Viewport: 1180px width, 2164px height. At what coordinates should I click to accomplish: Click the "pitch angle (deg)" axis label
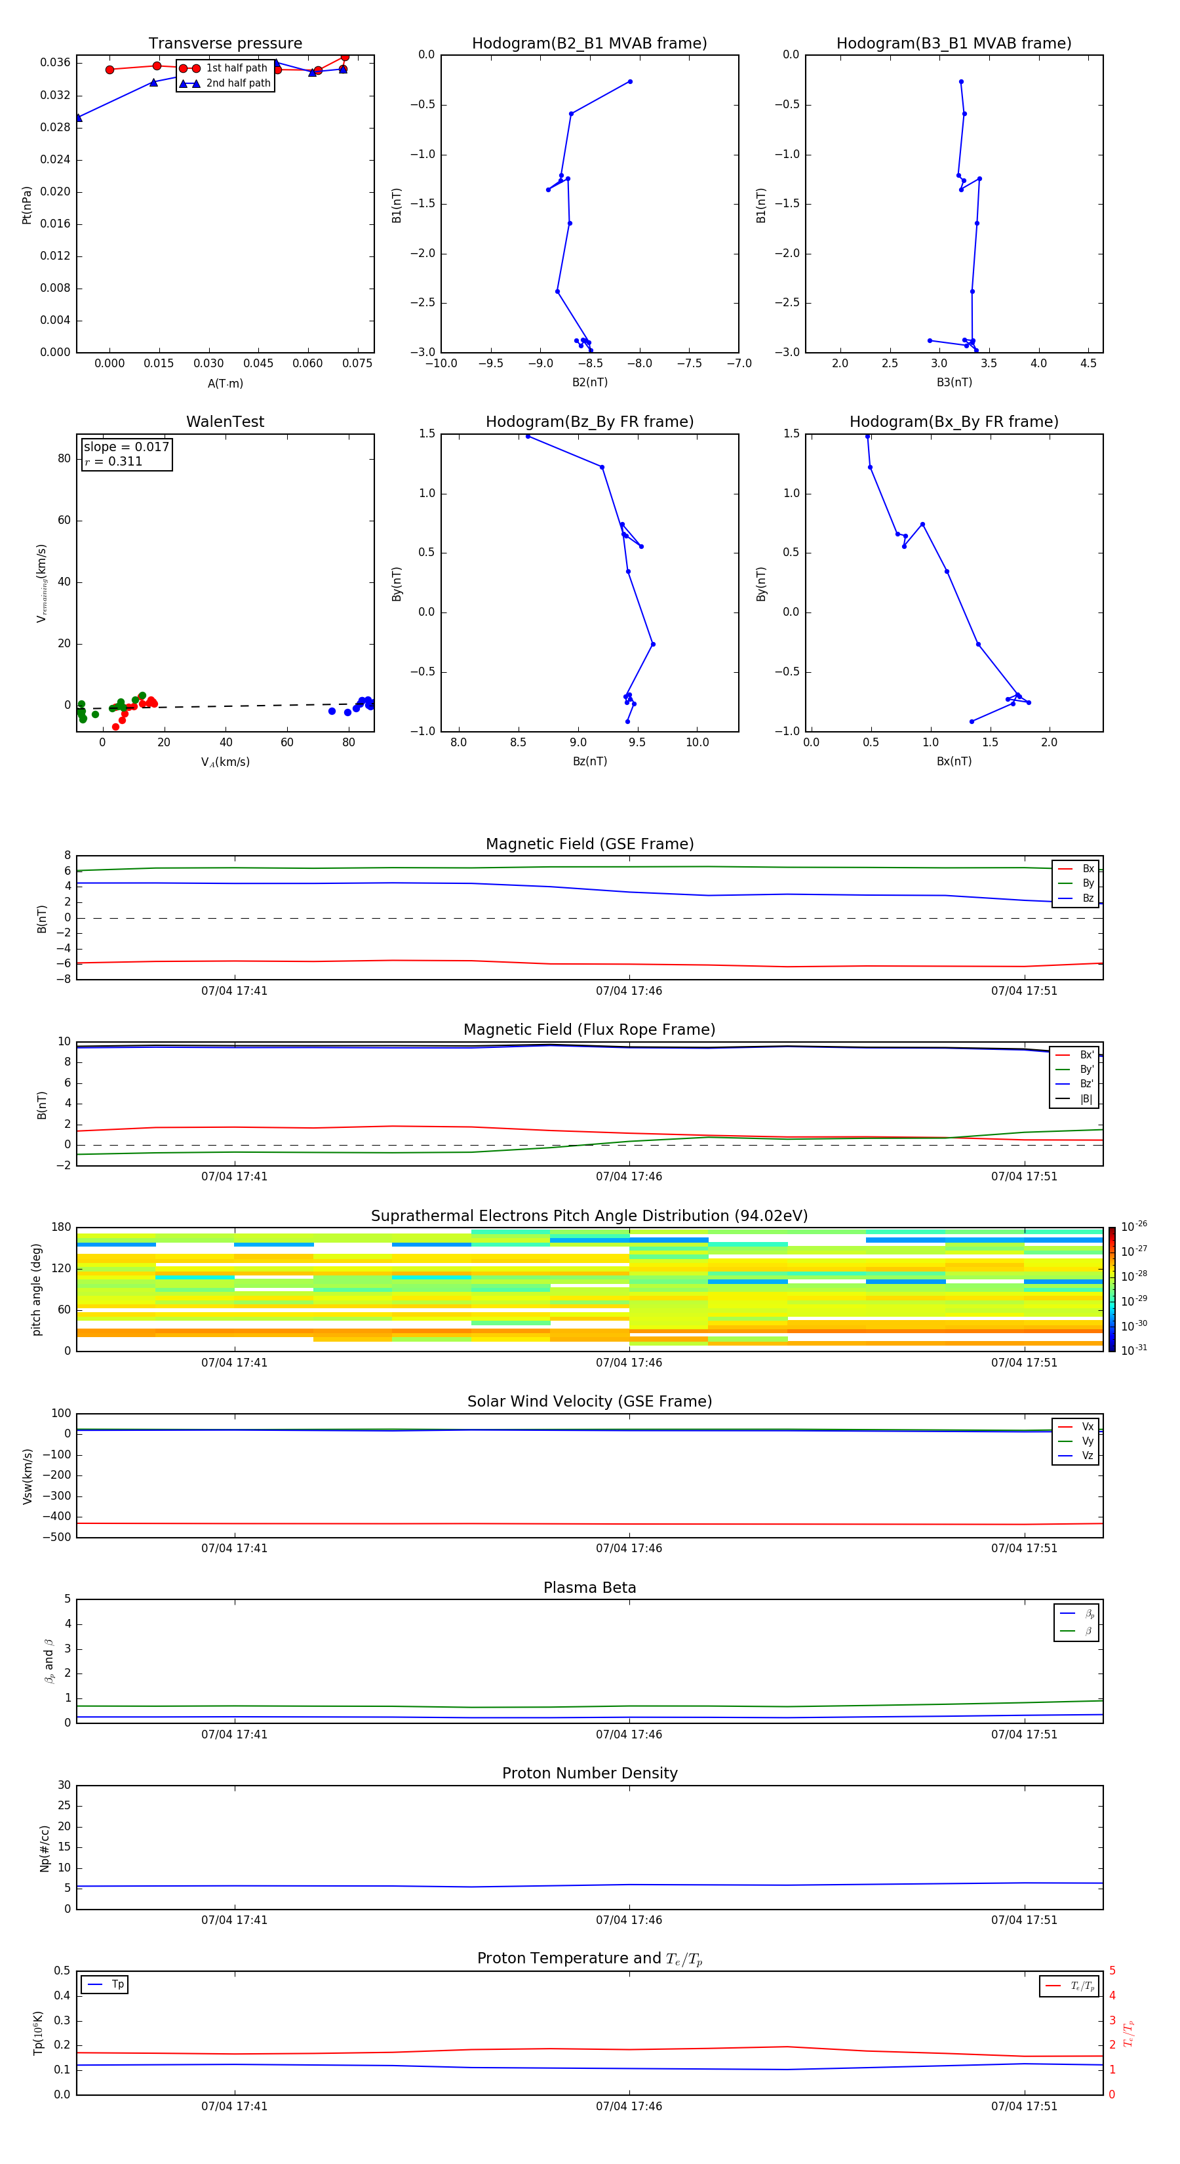36,1289
